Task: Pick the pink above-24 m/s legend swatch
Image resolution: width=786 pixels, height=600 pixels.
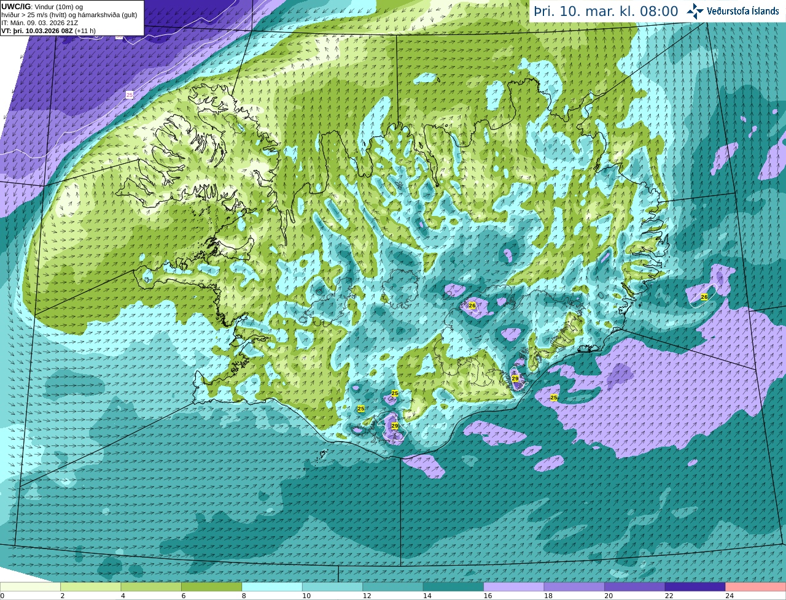Action: tap(756, 587)
